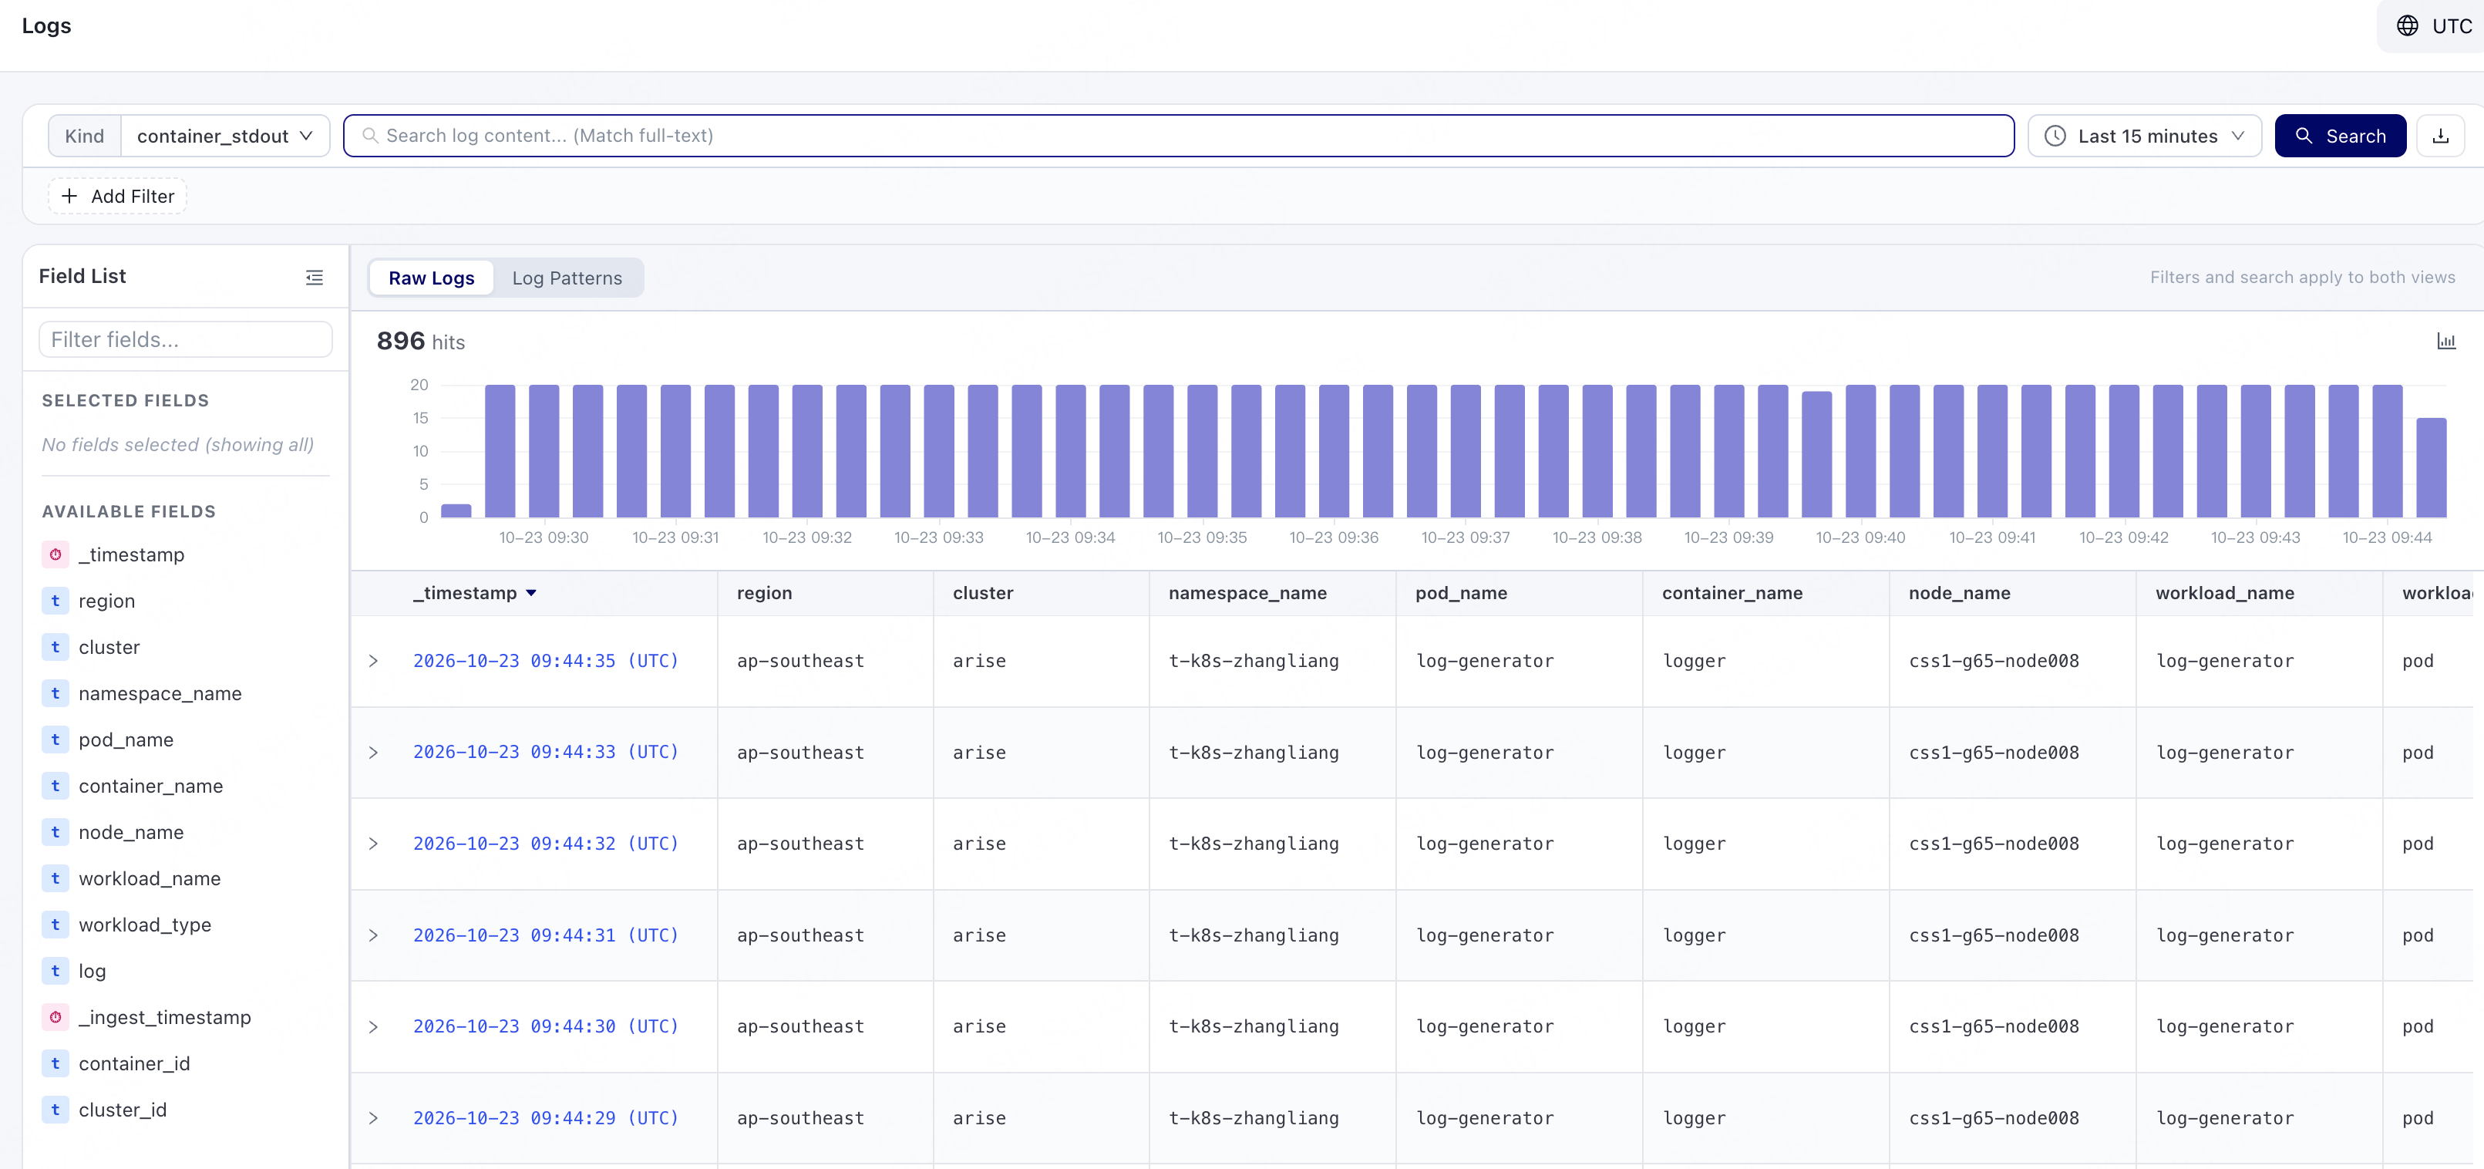Click the _ingest_timestamp clock icon
This screenshot has width=2484, height=1169.
[55, 1018]
